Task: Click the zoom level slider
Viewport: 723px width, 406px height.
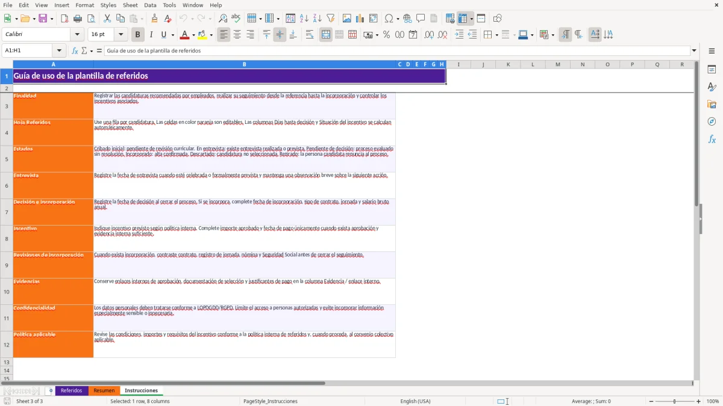Action: coord(674,401)
